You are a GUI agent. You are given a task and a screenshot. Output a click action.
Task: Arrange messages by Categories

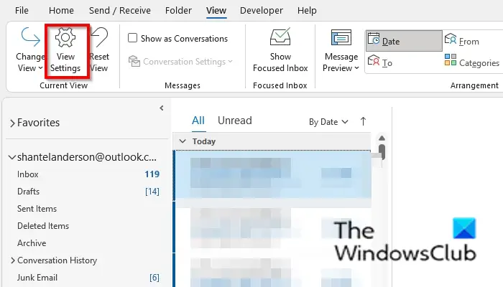click(472, 62)
